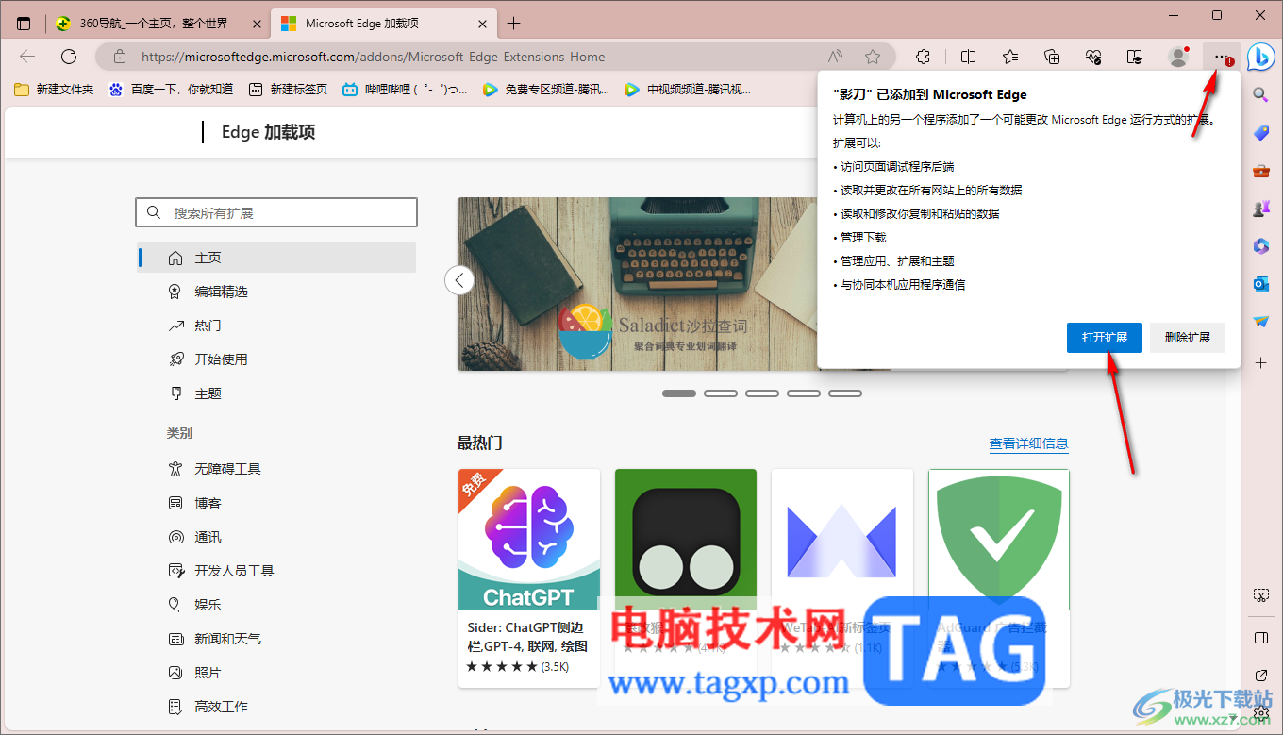Click the 打开扩展 button

1105,338
